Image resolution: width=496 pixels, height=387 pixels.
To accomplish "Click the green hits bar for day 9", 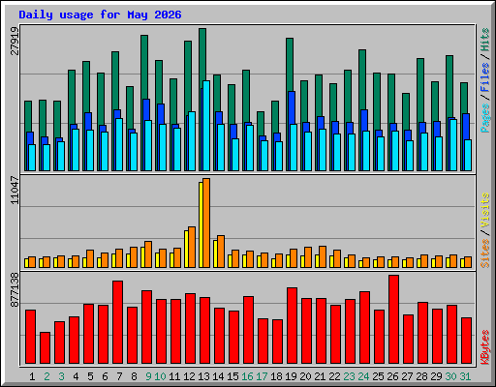I will (x=144, y=67).
